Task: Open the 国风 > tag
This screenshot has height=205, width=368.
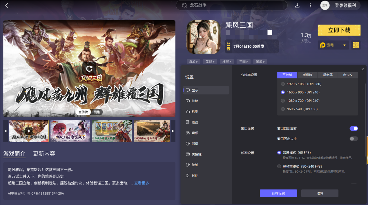Action: (260, 62)
